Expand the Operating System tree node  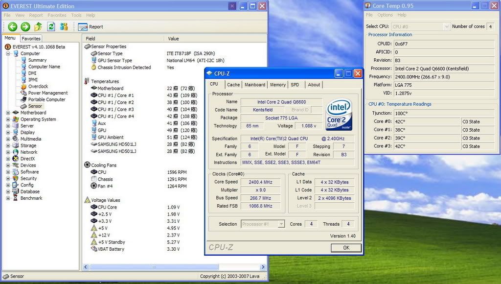(8, 119)
